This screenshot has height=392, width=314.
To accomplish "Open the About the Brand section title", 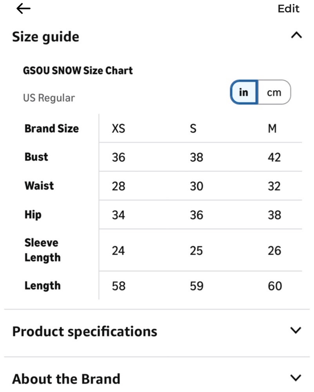I will [x=66, y=379].
